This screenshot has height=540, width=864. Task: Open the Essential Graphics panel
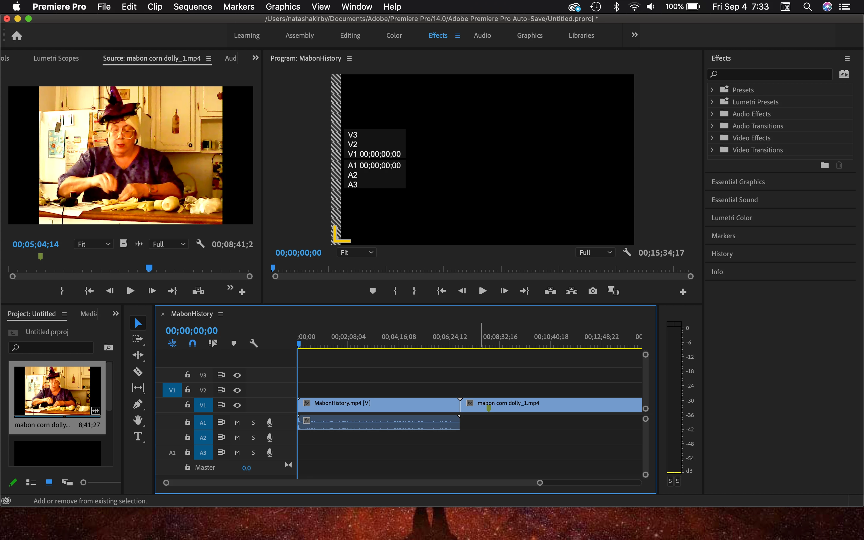(738, 182)
